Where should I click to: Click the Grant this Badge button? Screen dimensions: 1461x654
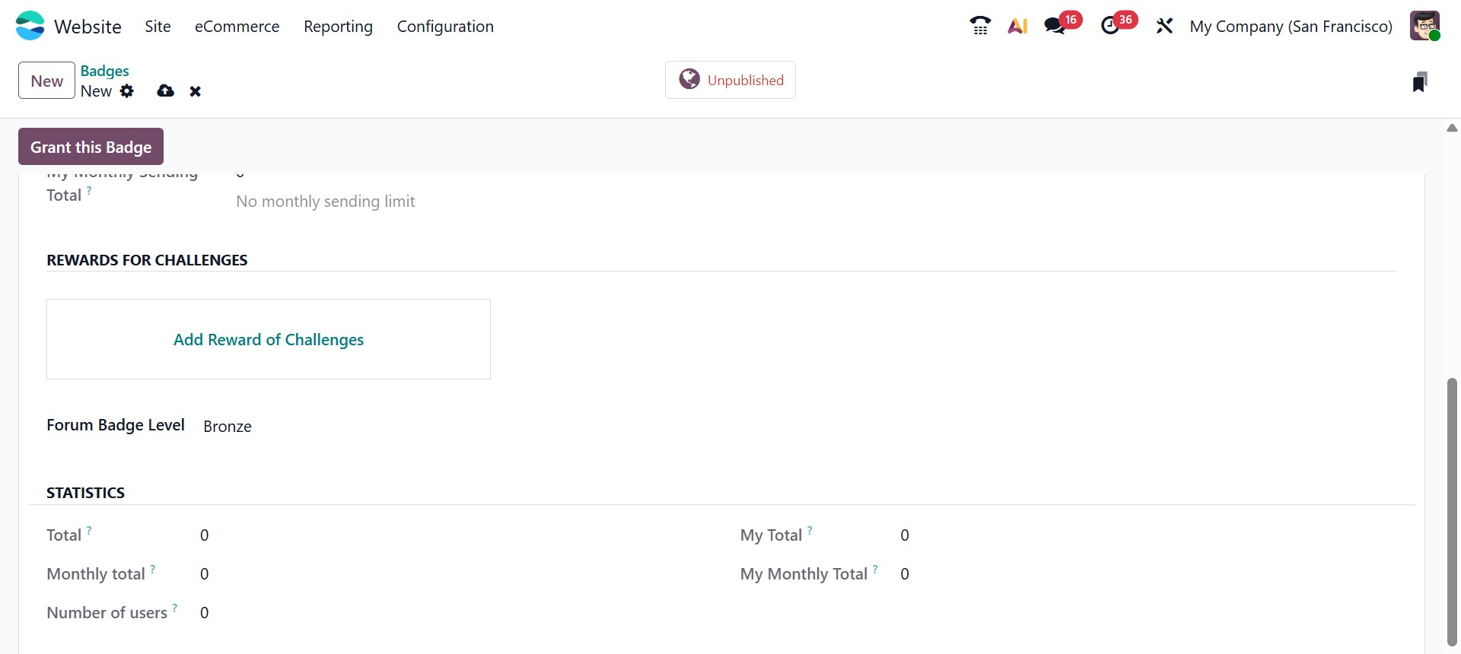point(91,147)
